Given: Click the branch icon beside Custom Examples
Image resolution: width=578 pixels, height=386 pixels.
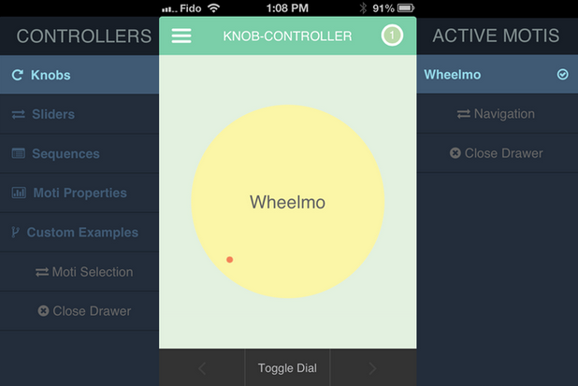Looking at the screenshot, I should [15, 233].
